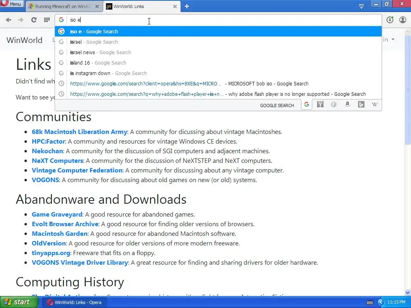The width and height of the screenshot is (411, 308).
Task: Click the scrollbar up arrow
Action: click(x=408, y=32)
